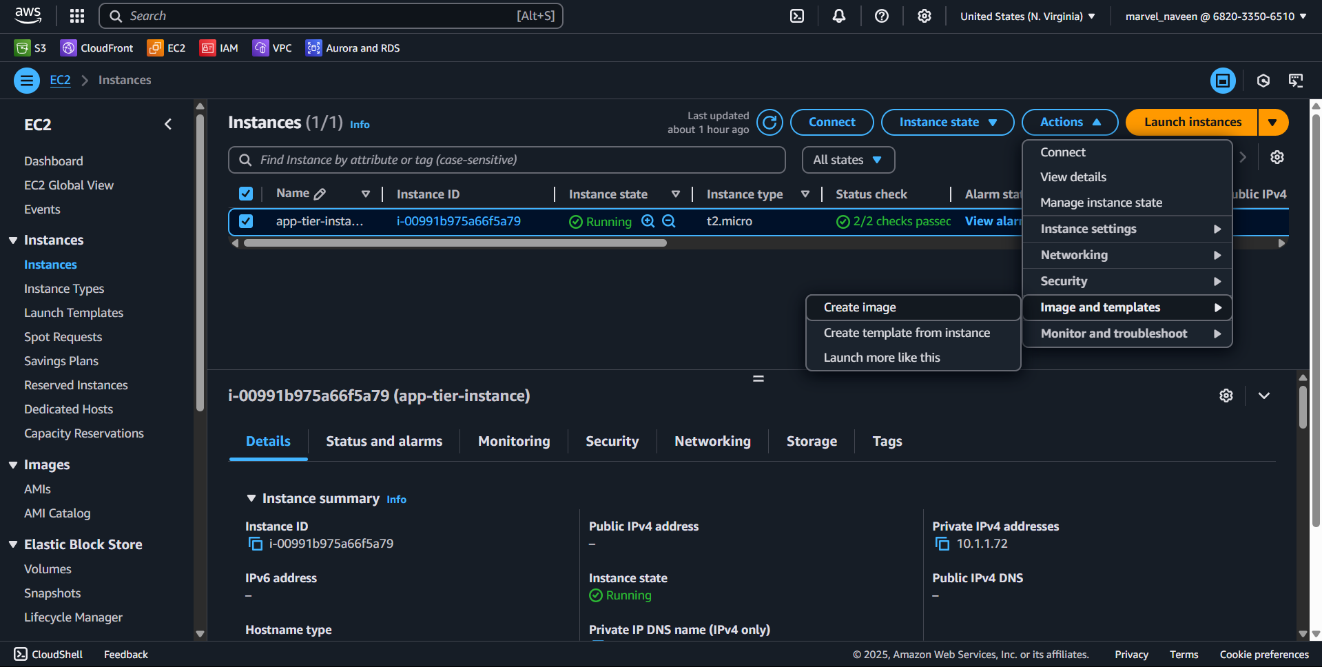Collapse the Instances section in the sidebar
This screenshot has width=1322, height=667.
click(13, 240)
